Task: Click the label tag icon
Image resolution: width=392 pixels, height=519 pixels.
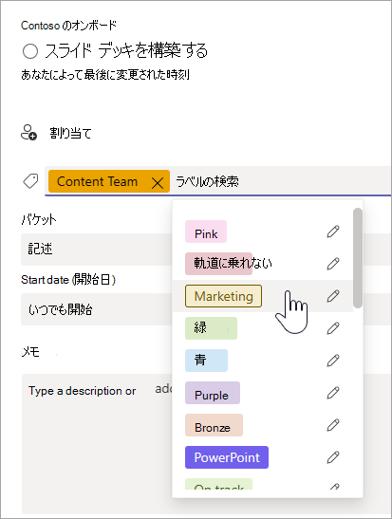Action: click(30, 181)
